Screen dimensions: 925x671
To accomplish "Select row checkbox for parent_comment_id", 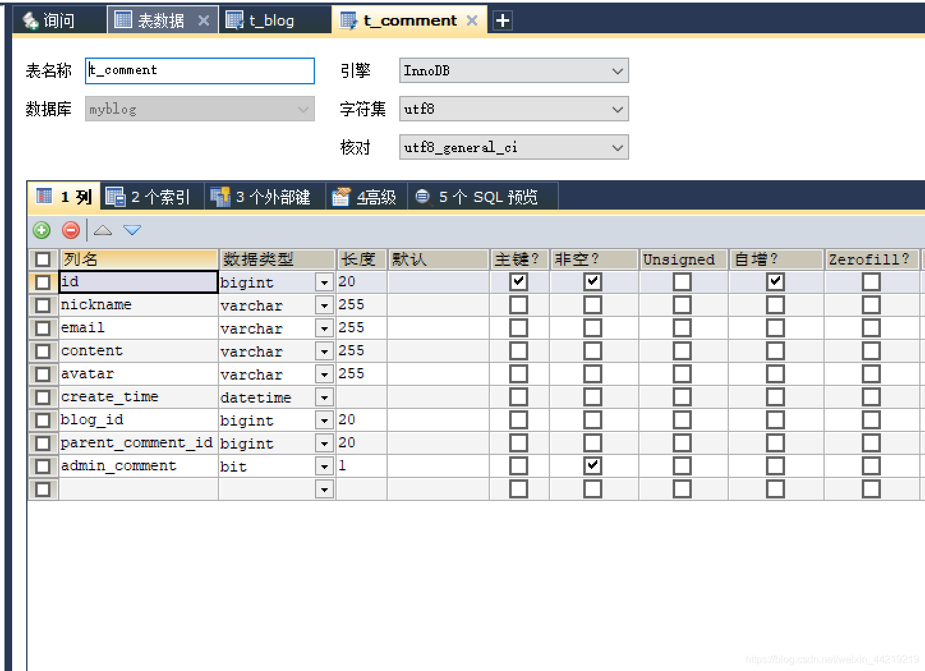I will [43, 443].
